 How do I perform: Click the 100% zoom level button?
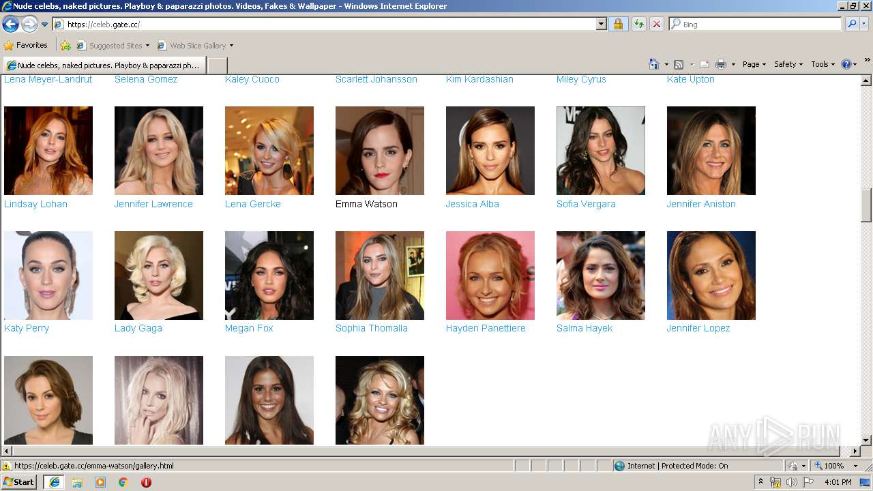click(x=829, y=466)
